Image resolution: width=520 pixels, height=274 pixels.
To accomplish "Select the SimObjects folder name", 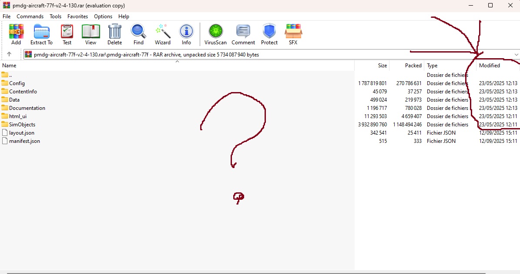I will click(x=22, y=125).
